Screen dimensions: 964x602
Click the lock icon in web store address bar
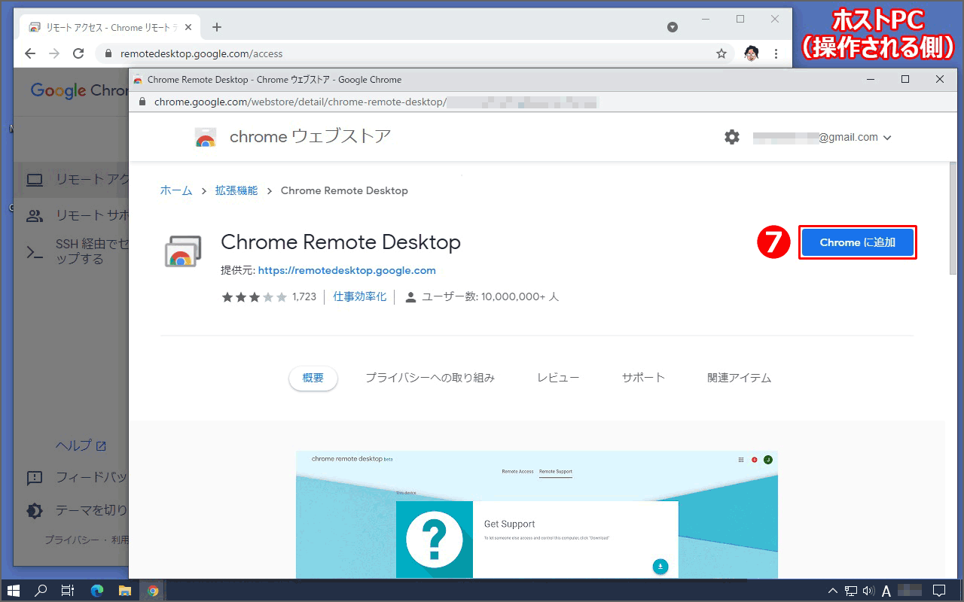[142, 102]
